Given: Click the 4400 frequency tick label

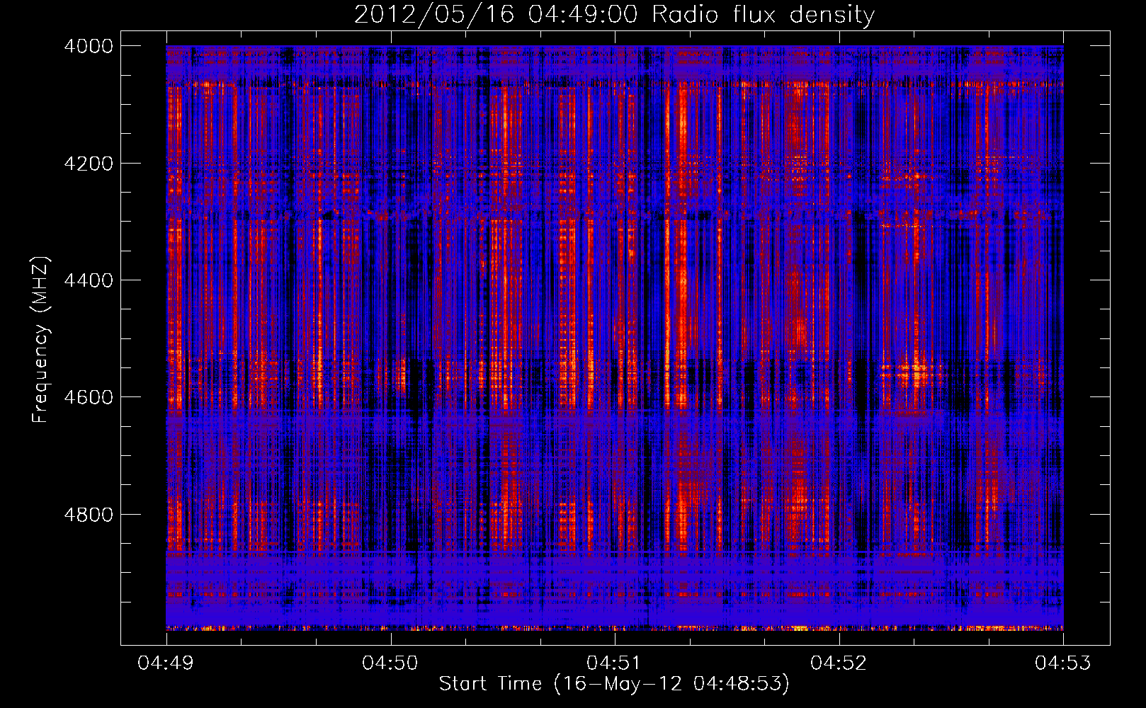Looking at the screenshot, I should [89, 280].
